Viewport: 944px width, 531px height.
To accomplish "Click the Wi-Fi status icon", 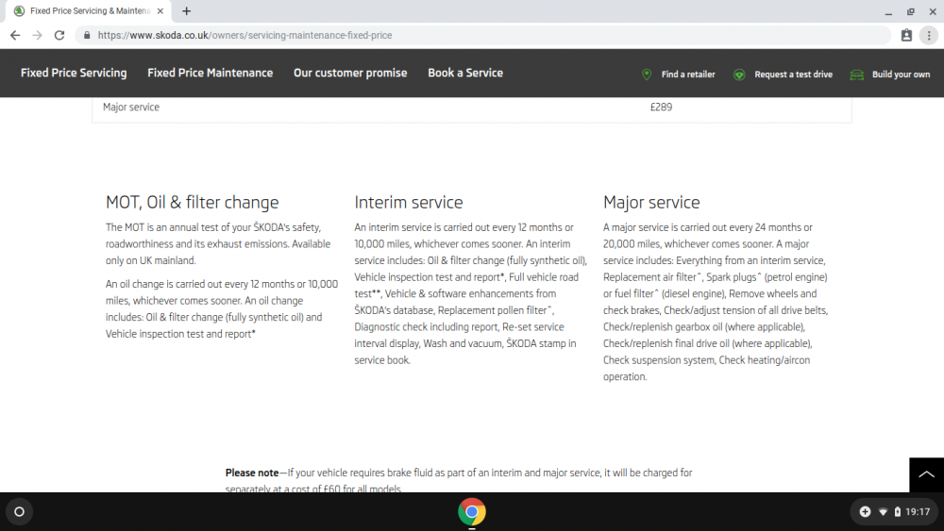I will point(884,512).
